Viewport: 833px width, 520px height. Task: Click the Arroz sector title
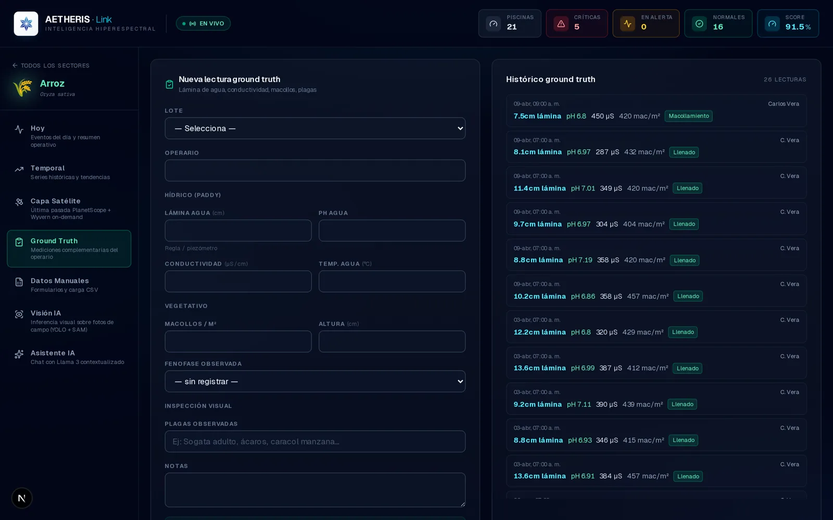52,84
